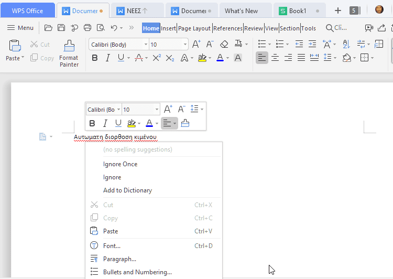Clear formatting with the eraser icon

224,45
